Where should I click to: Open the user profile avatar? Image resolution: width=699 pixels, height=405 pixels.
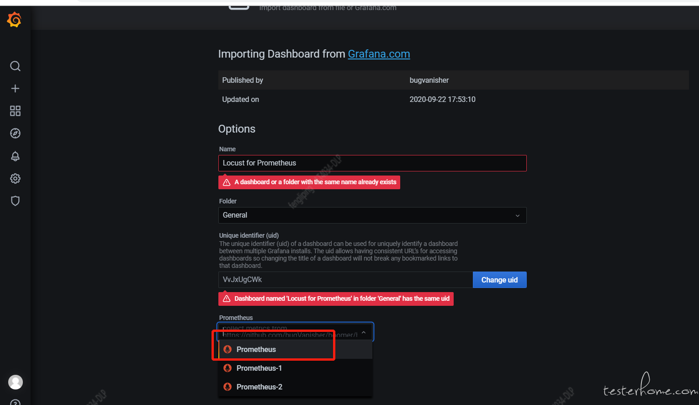(16, 382)
